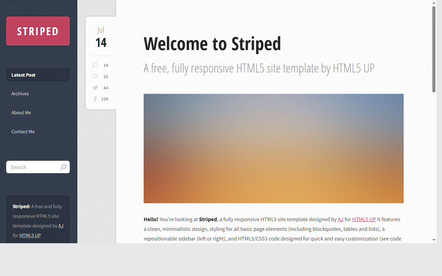Click the 32 likes count

106,77
